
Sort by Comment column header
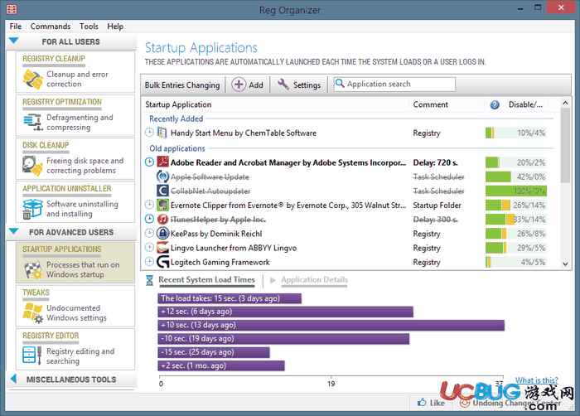[x=447, y=104]
